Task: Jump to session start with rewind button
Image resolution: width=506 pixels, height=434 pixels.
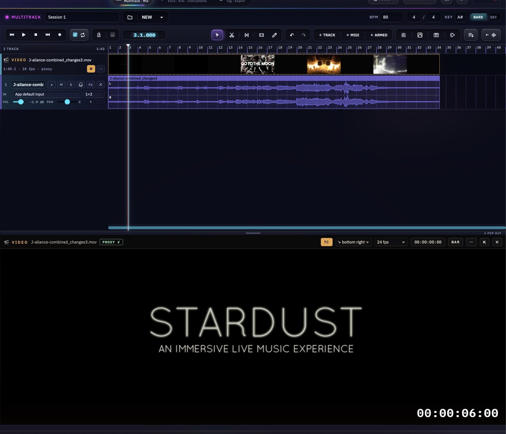Action: click(x=12, y=35)
